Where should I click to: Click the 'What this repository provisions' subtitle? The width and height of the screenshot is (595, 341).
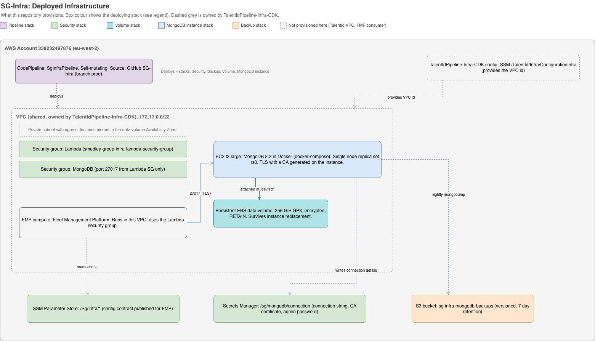click(x=140, y=16)
